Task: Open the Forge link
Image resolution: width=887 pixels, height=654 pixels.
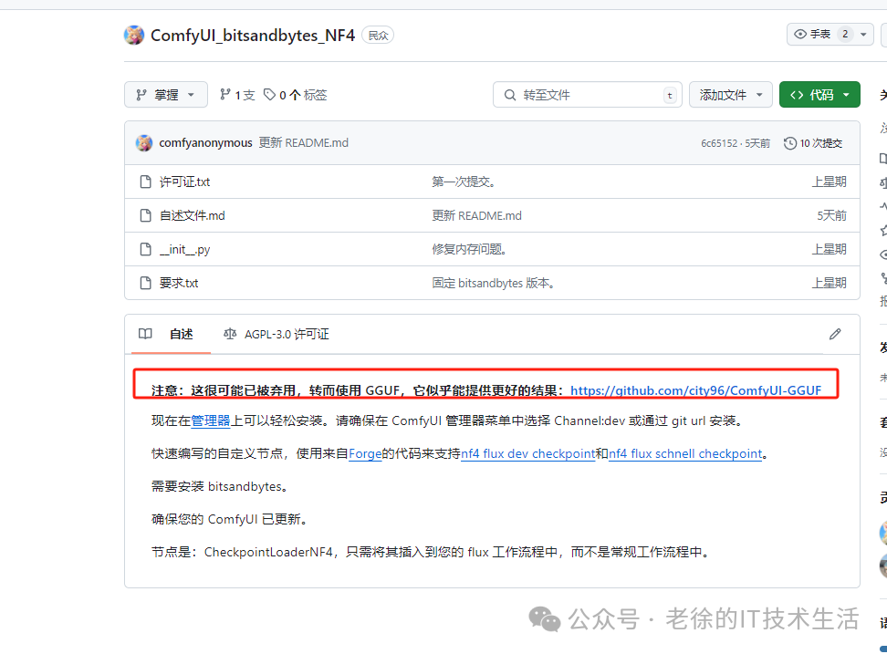Action: (x=365, y=454)
